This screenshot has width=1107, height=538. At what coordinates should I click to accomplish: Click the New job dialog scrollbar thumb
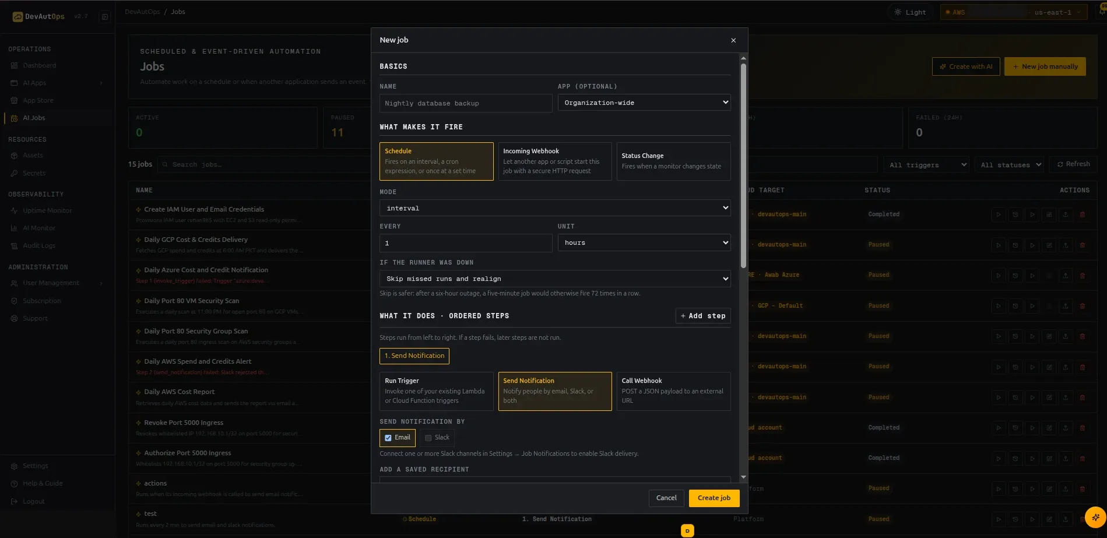[x=743, y=166]
